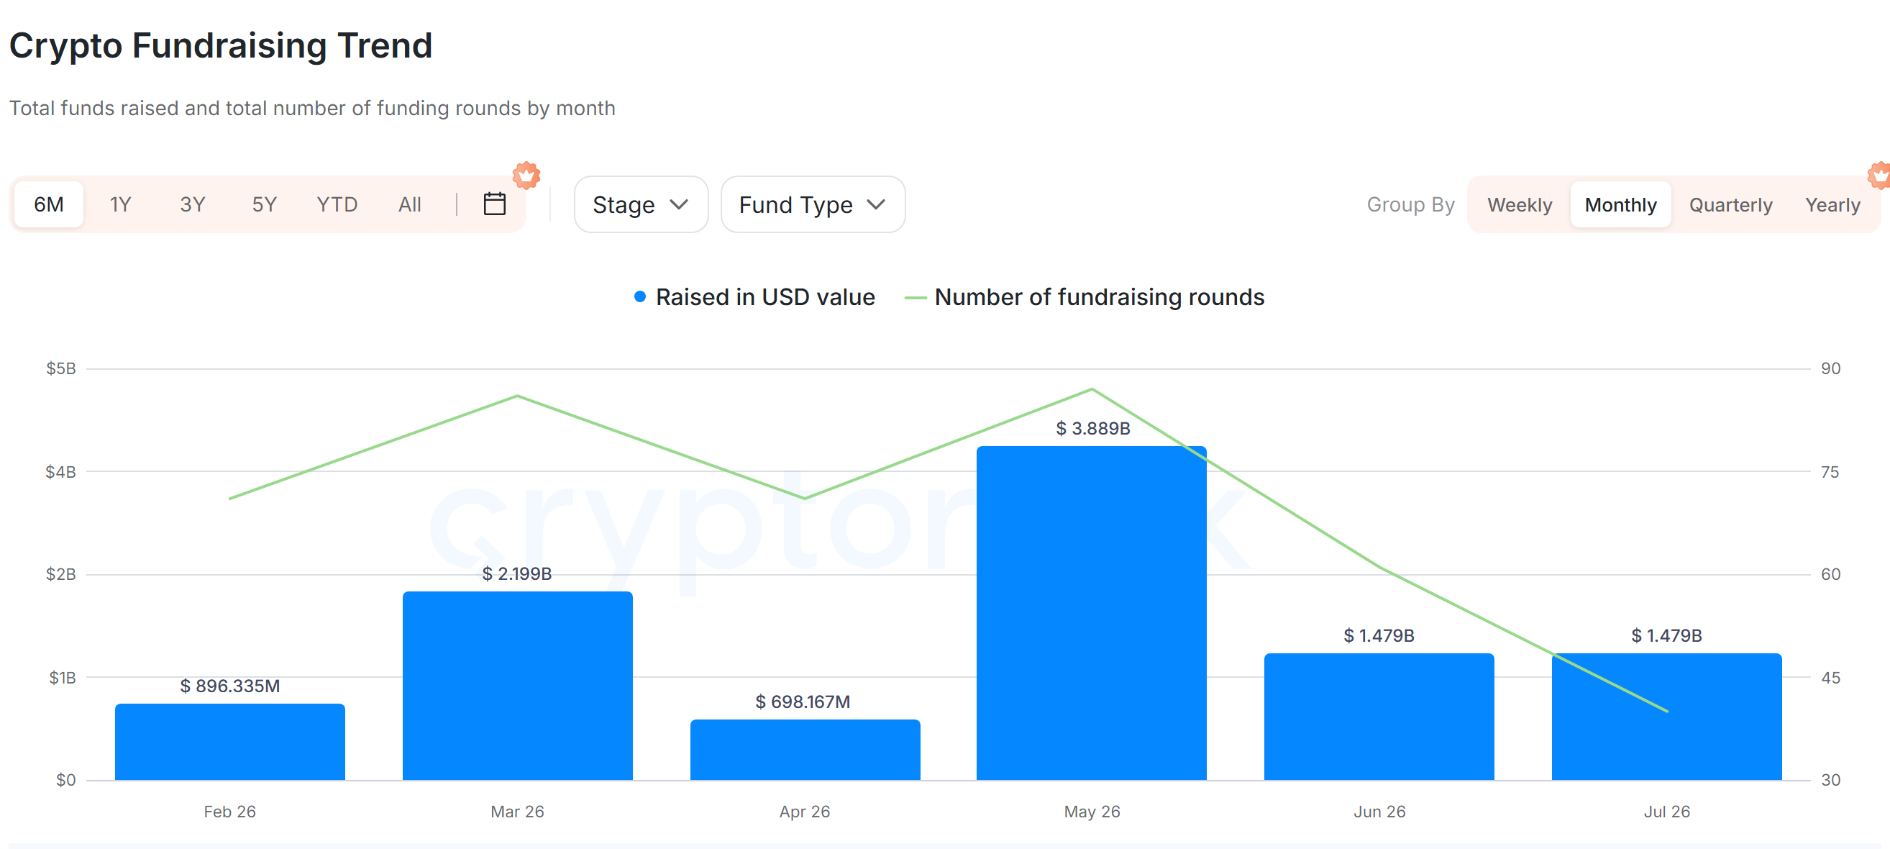Click the Feb 26 bar
This screenshot has height=849, width=1890.
pos(229,742)
